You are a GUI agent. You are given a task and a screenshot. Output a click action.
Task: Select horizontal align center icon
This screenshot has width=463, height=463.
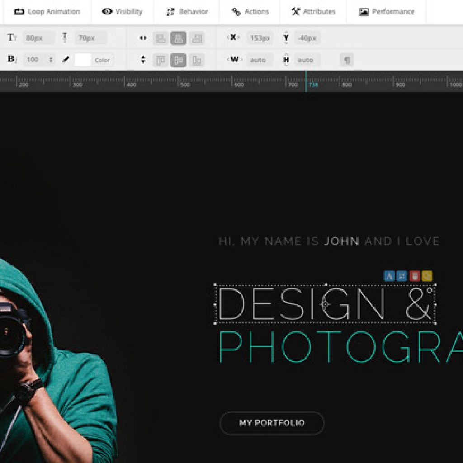pyautogui.click(x=178, y=38)
